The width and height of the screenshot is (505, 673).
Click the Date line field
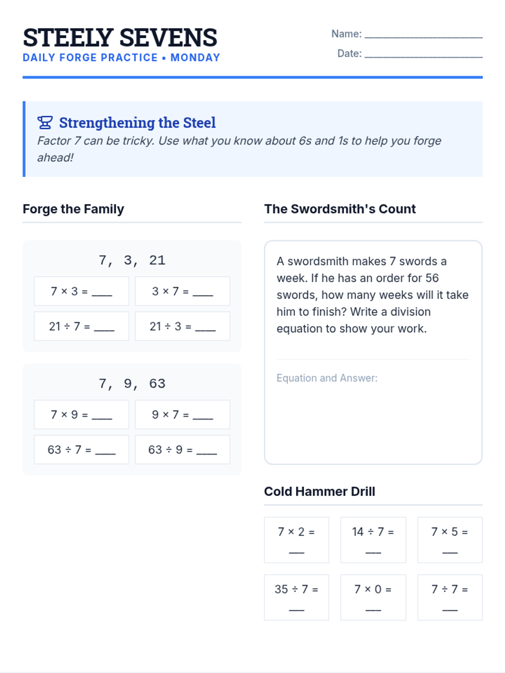point(423,53)
